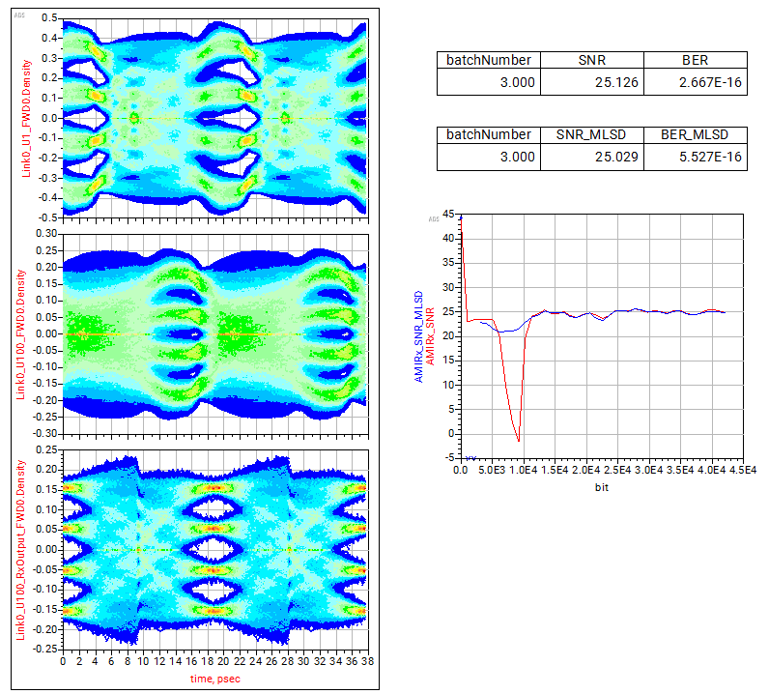Image resolution: width=769 pixels, height=694 pixels.
Task: Click the SNR value 25.126
Action: (616, 82)
